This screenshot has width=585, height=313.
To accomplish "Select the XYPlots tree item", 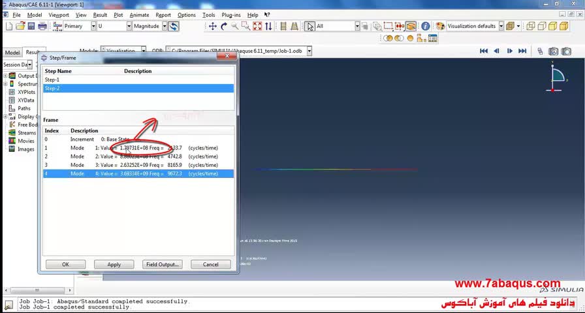I will (26, 92).
